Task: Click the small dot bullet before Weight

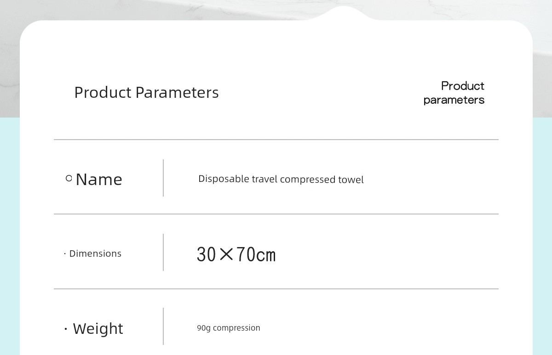Action: click(x=66, y=329)
